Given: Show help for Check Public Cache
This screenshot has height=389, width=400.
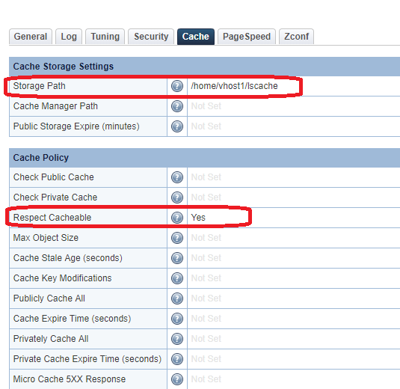Looking at the screenshot, I should (x=177, y=177).
